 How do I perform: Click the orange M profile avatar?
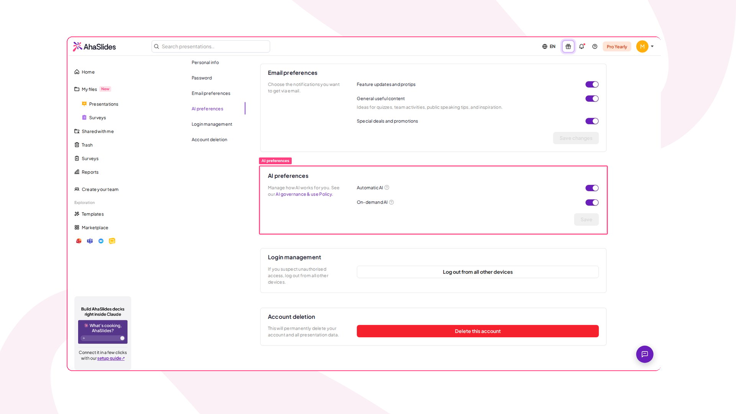tap(642, 46)
